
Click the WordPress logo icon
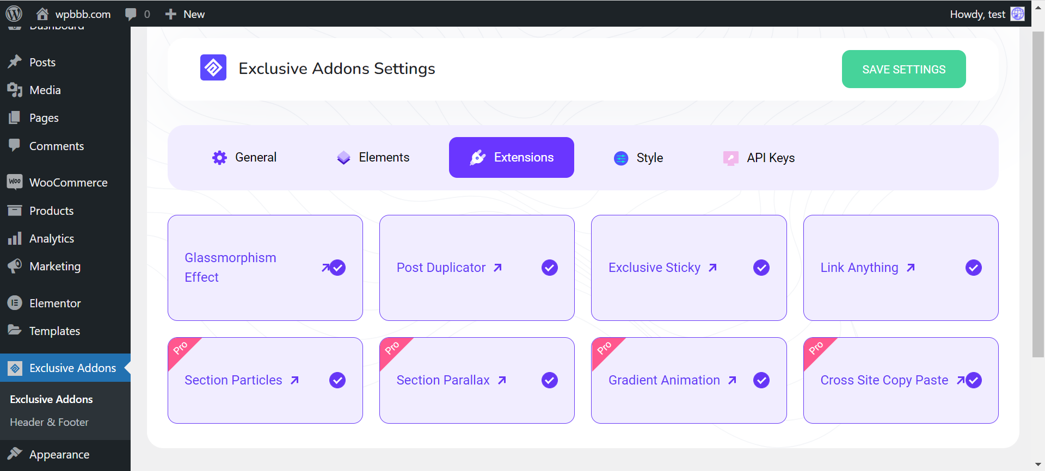click(14, 14)
